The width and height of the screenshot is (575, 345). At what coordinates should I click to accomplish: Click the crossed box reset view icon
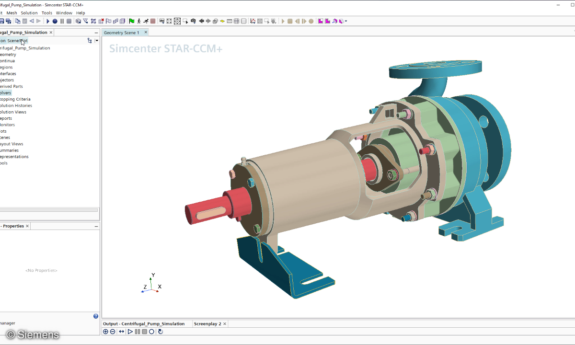click(177, 21)
